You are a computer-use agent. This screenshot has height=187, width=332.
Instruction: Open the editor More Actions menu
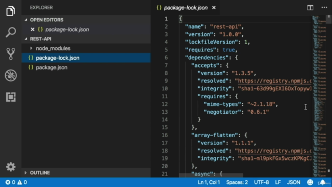click(x=324, y=7)
